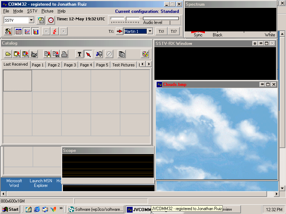Viewport: 286px width, 214px height.
Task: Expand the Martin 1 TX mode dropdown
Action: (150, 31)
